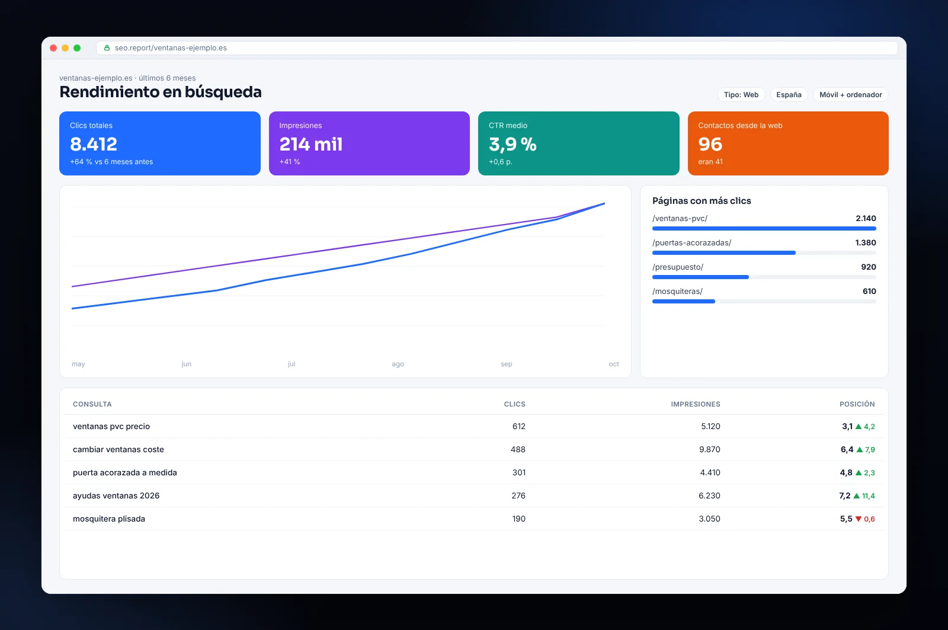Click the /ventanas-pvc/ progress bar

tap(764, 228)
